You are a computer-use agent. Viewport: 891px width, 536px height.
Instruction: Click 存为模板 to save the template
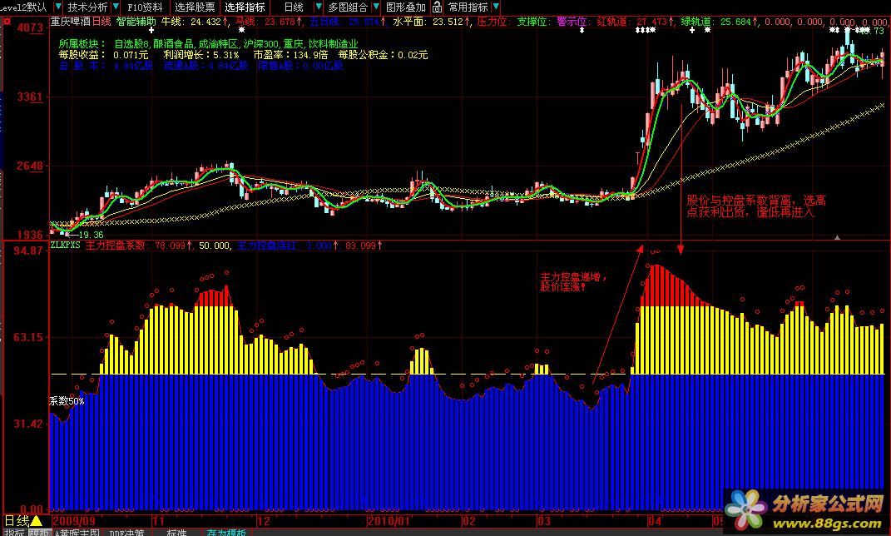click(226, 533)
